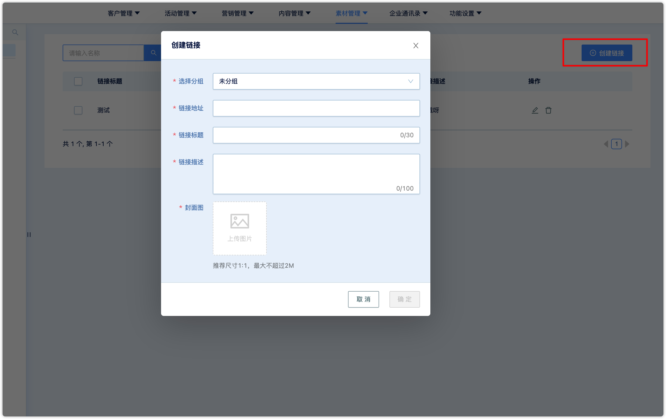Open the 功能设置 menu
This screenshot has width=666, height=419.
[x=465, y=13]
